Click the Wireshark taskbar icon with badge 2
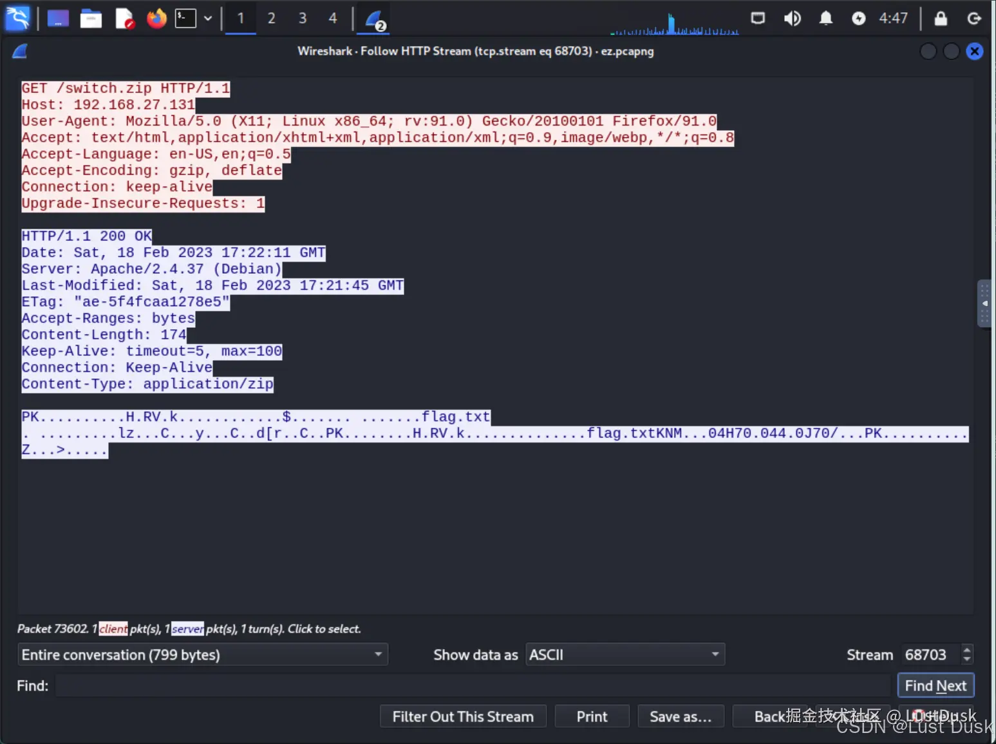Image resolution: width=996 pixels, height=744 pixels. pos(375,19)
